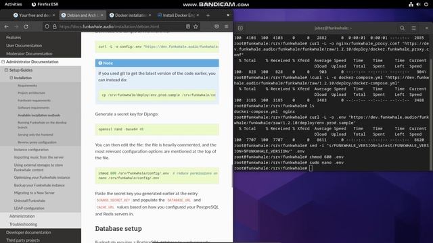Viewport: 433px width, 243px height.
Task: Open Firefox hamburger application menu
Action: click(x=227, y=27)
